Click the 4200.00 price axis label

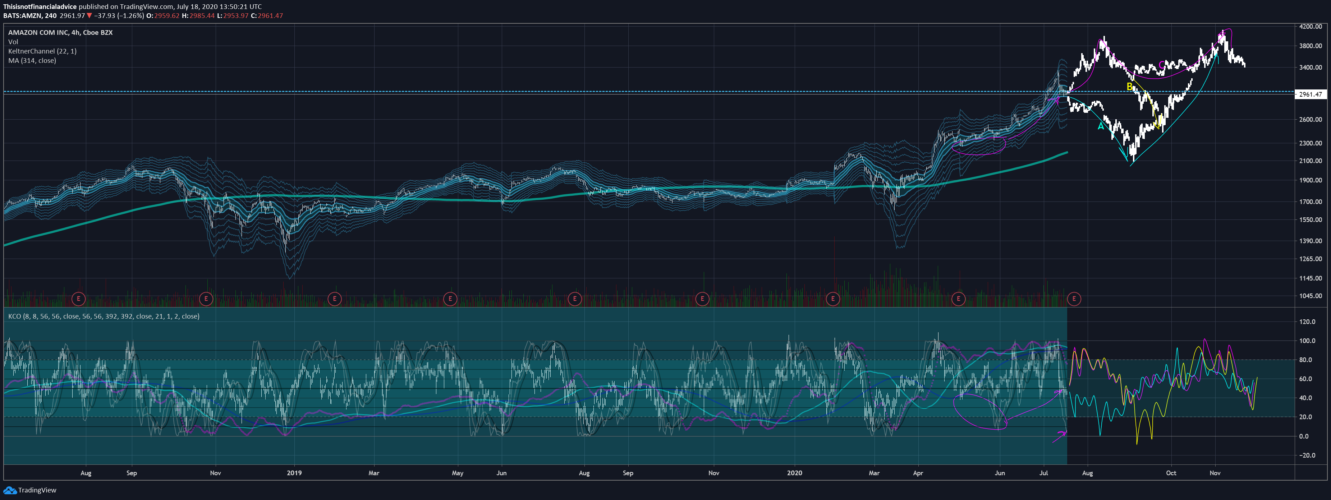tap(1311, 26)
